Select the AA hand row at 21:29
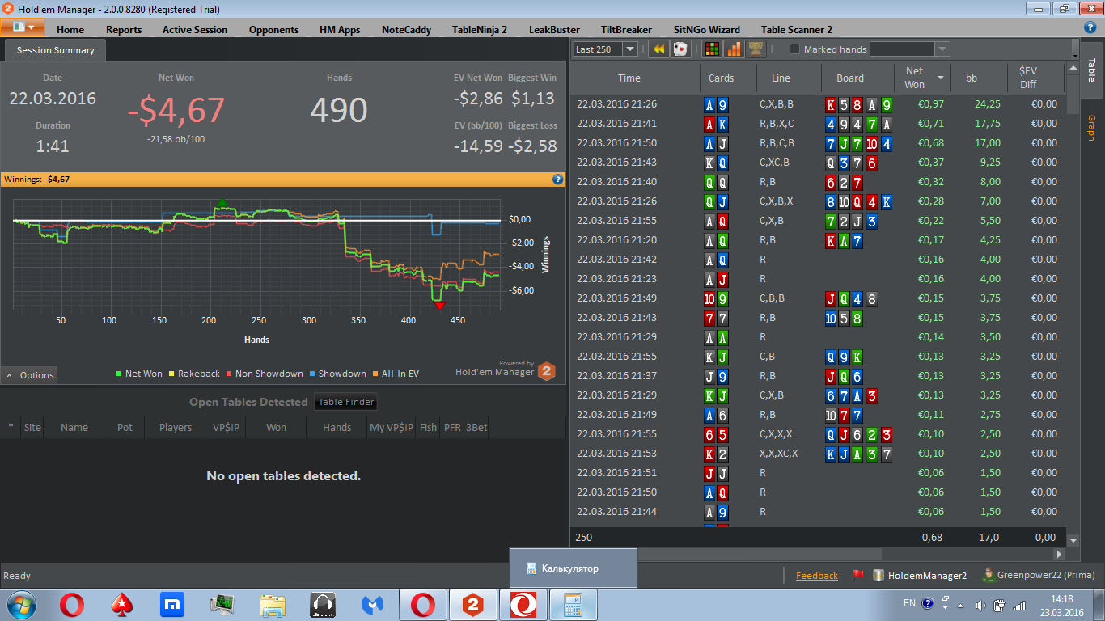Image resolution: width=1105 pixels, height=621 pixels. click(x=819, y=337)
